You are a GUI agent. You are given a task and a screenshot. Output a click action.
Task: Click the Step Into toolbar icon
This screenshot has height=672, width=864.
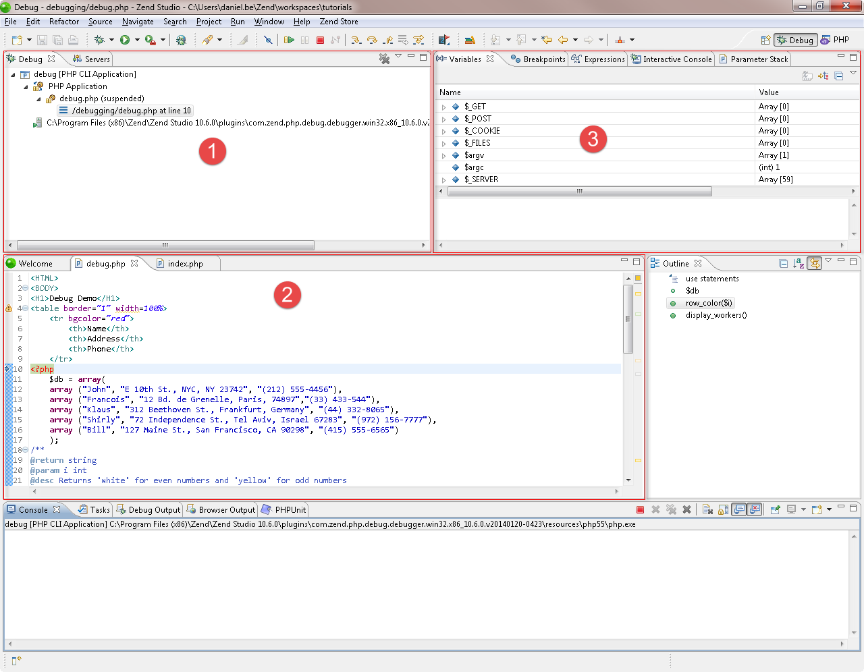tap(356, 40)
